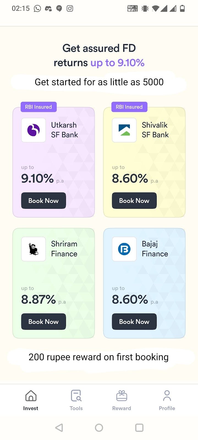
Task: Tap the Shriram Finance logo icon
Action: (x=34, y=249)
